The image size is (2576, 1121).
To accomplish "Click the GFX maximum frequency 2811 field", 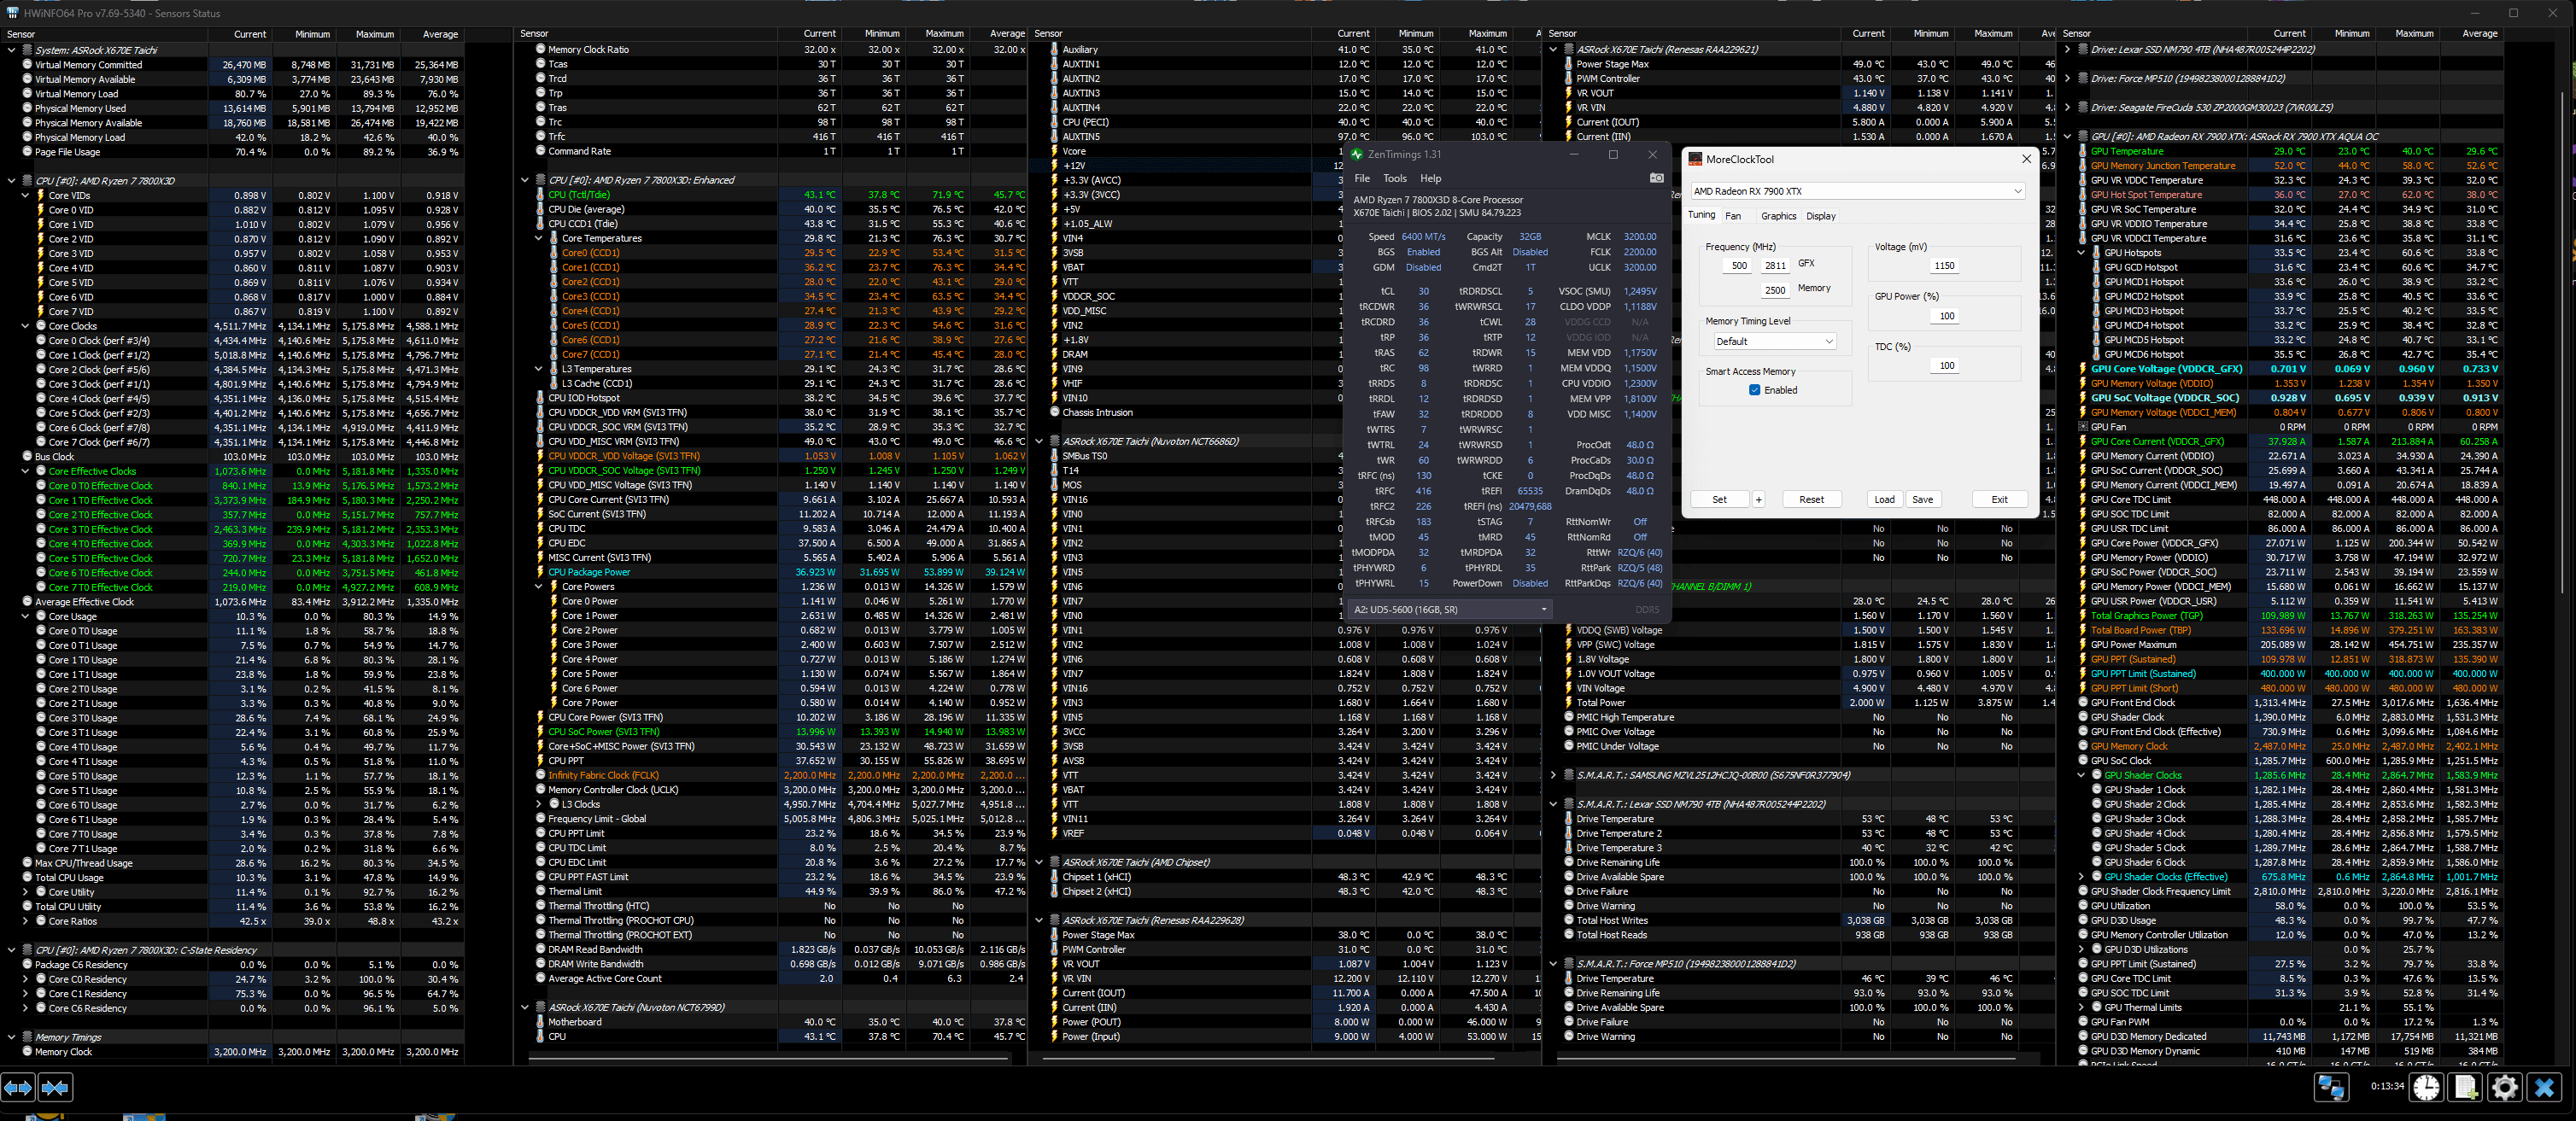I will click(1775, 266).
